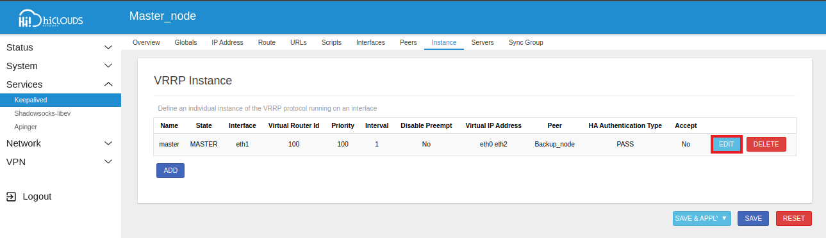Click the hiCLOUDS logo
This screenshot has height=238, width=826.
click(x=51, y=19)
